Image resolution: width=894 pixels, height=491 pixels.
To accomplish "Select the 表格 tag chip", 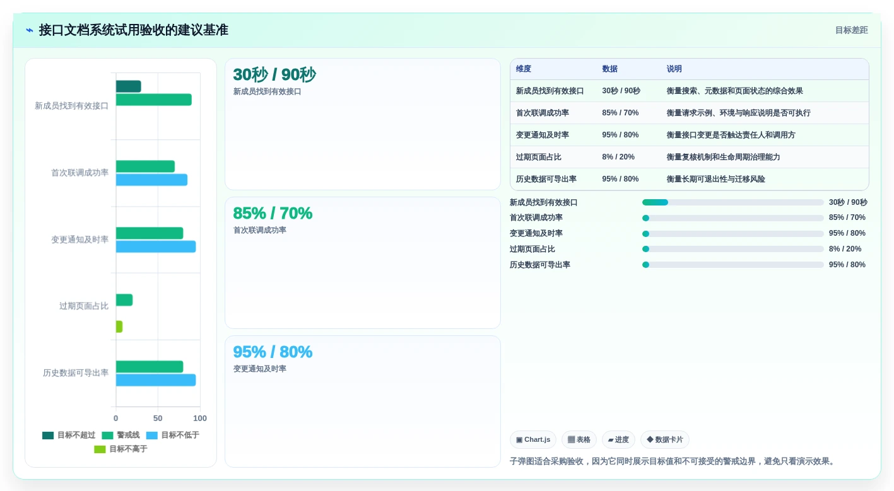I will 579,440.
